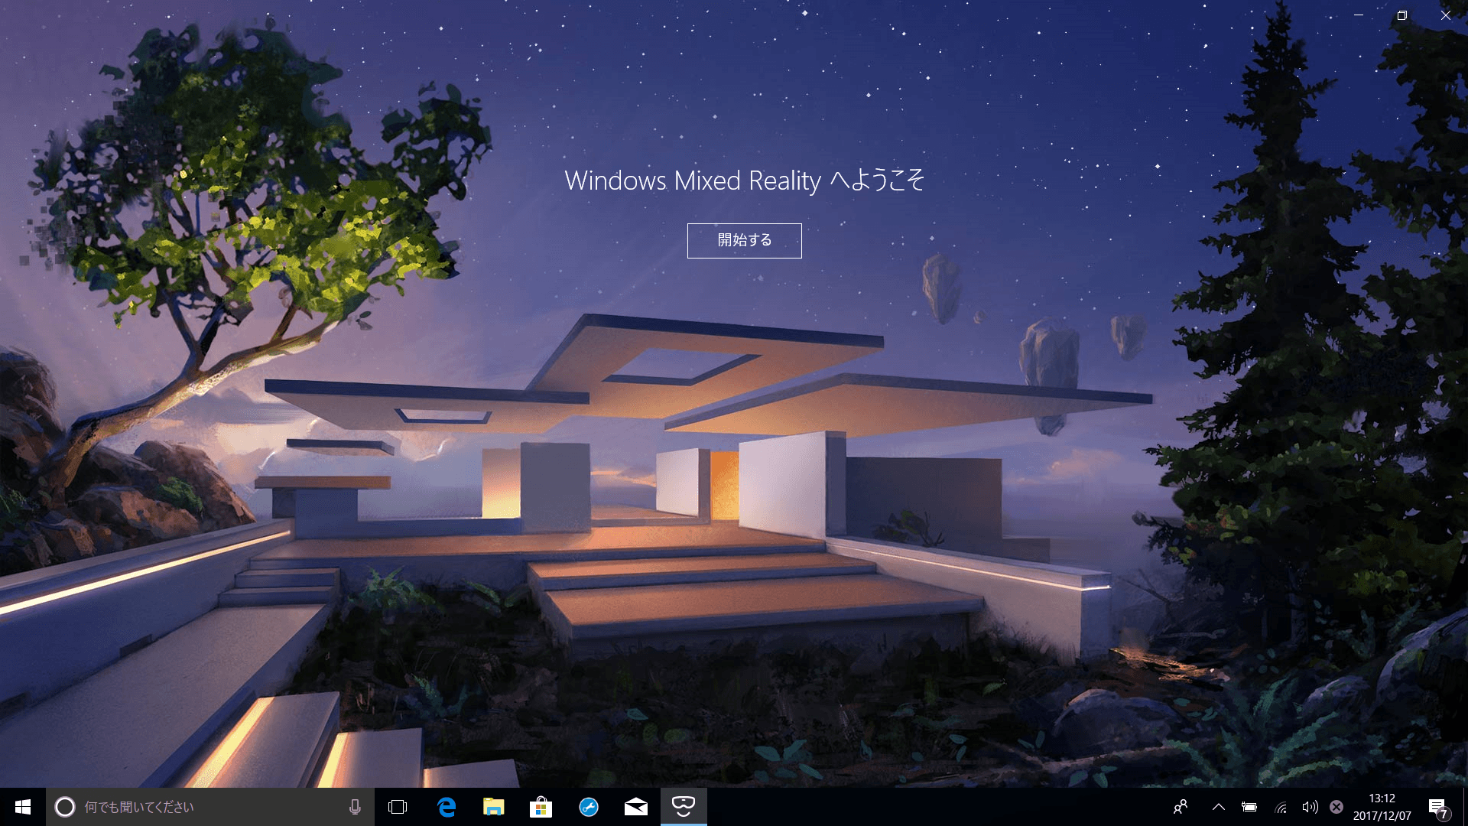Open the Microsoft Store
This screenshot has height=826, width=1468.
pos(541,806)
